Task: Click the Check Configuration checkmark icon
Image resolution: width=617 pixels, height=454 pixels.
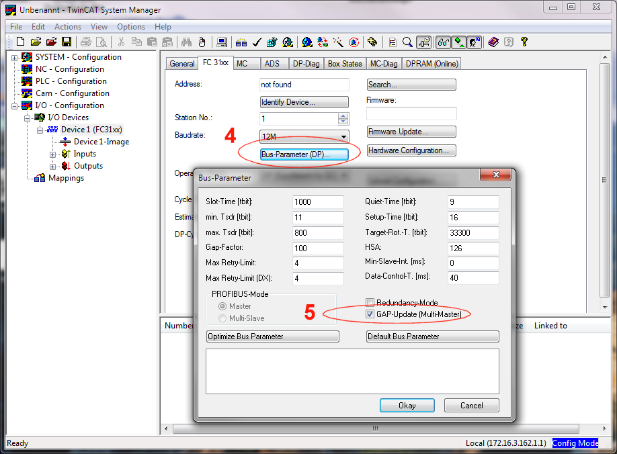Action: 257,42
